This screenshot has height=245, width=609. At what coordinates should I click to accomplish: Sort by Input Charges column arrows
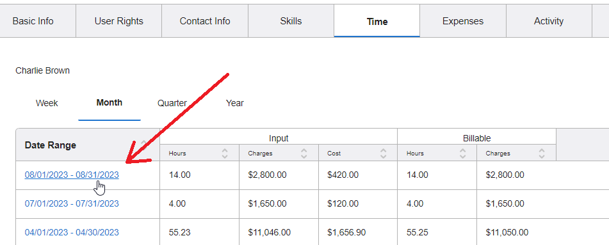click(x=304, y=154)
